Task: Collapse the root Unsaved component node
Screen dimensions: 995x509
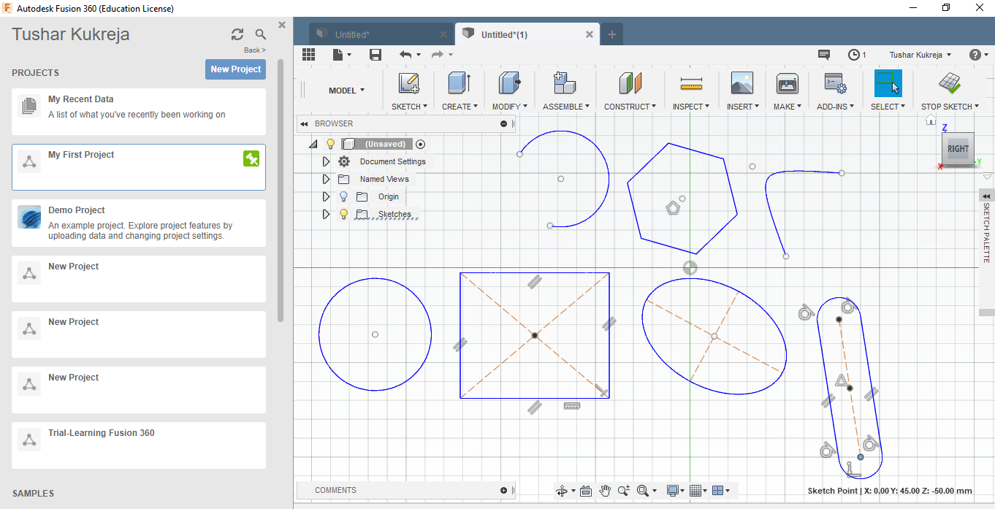Action: [313, 145]
